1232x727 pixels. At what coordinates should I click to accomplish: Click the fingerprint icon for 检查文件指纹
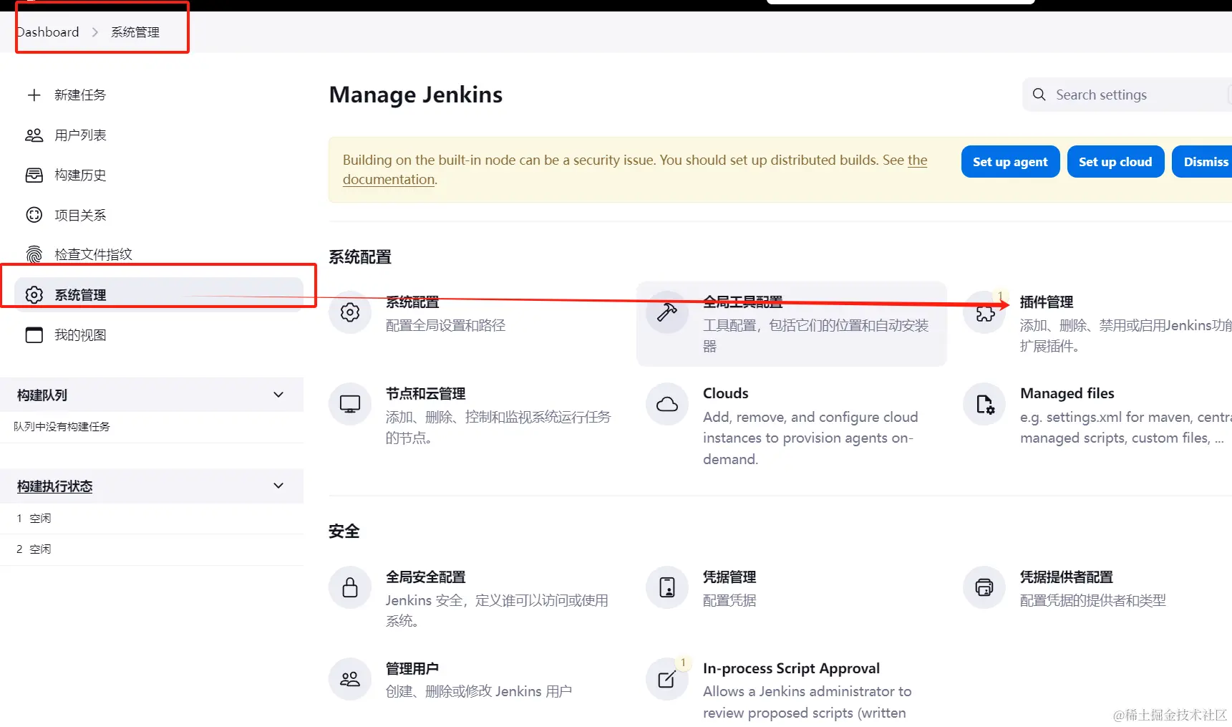click(34, 254)
